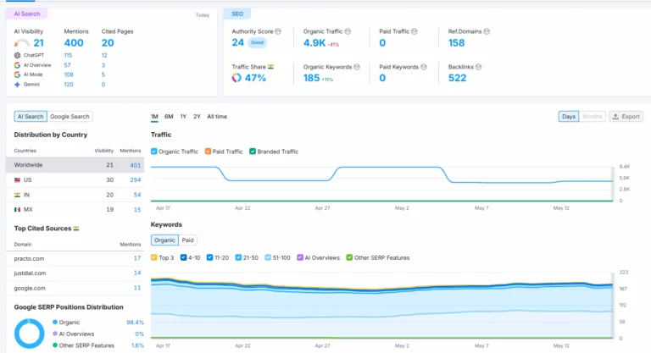Viewport: 651px width, 353px height.
Task: Click the Google icon beside AI Mode
Action: tap(17, 74)
